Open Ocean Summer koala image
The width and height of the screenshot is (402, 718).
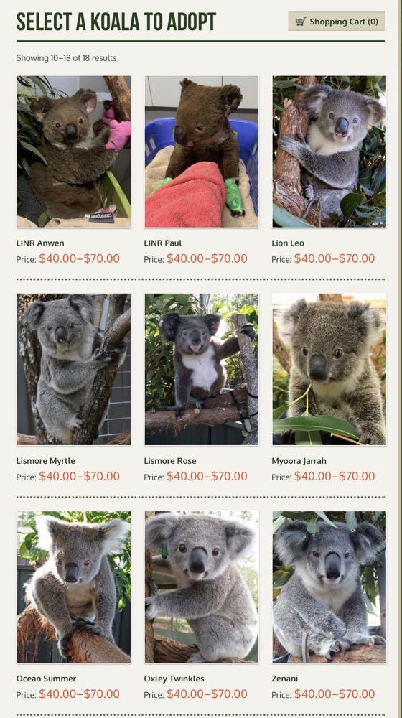coord(74,587)
